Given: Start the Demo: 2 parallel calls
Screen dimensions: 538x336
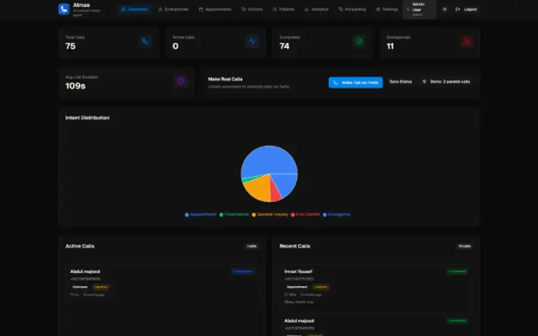Looking at the screenshot, I should coord(446,82).
